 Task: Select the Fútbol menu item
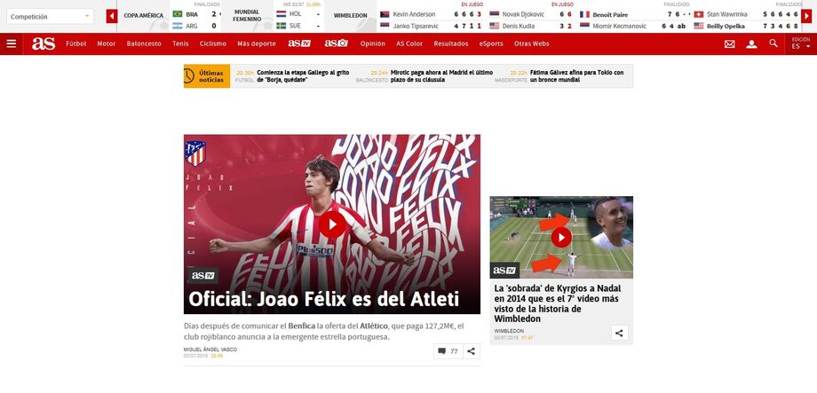pyautogui.click(x=76, y=43)
